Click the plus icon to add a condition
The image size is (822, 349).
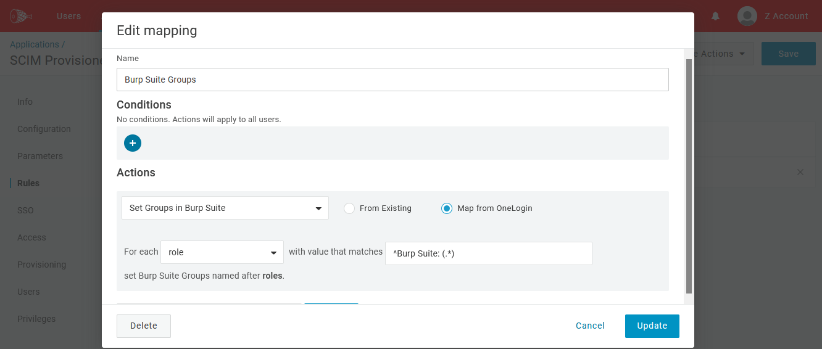[133, 143]
